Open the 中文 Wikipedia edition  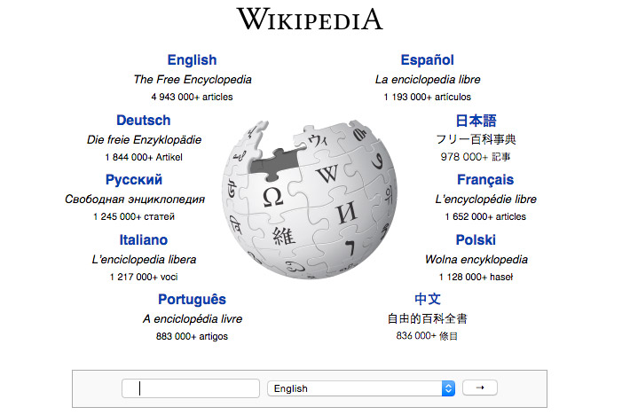pos(427,300)
